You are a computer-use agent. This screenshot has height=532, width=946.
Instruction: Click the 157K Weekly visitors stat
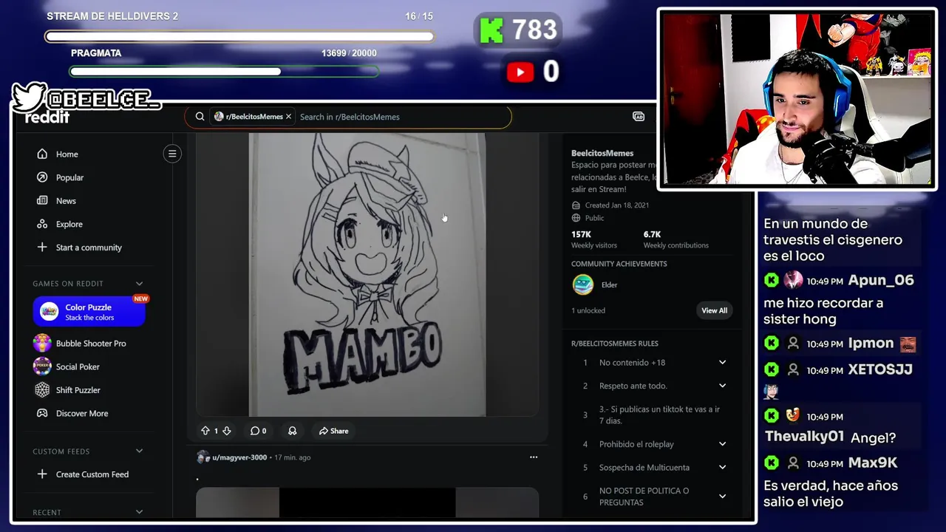click(593, 239)
